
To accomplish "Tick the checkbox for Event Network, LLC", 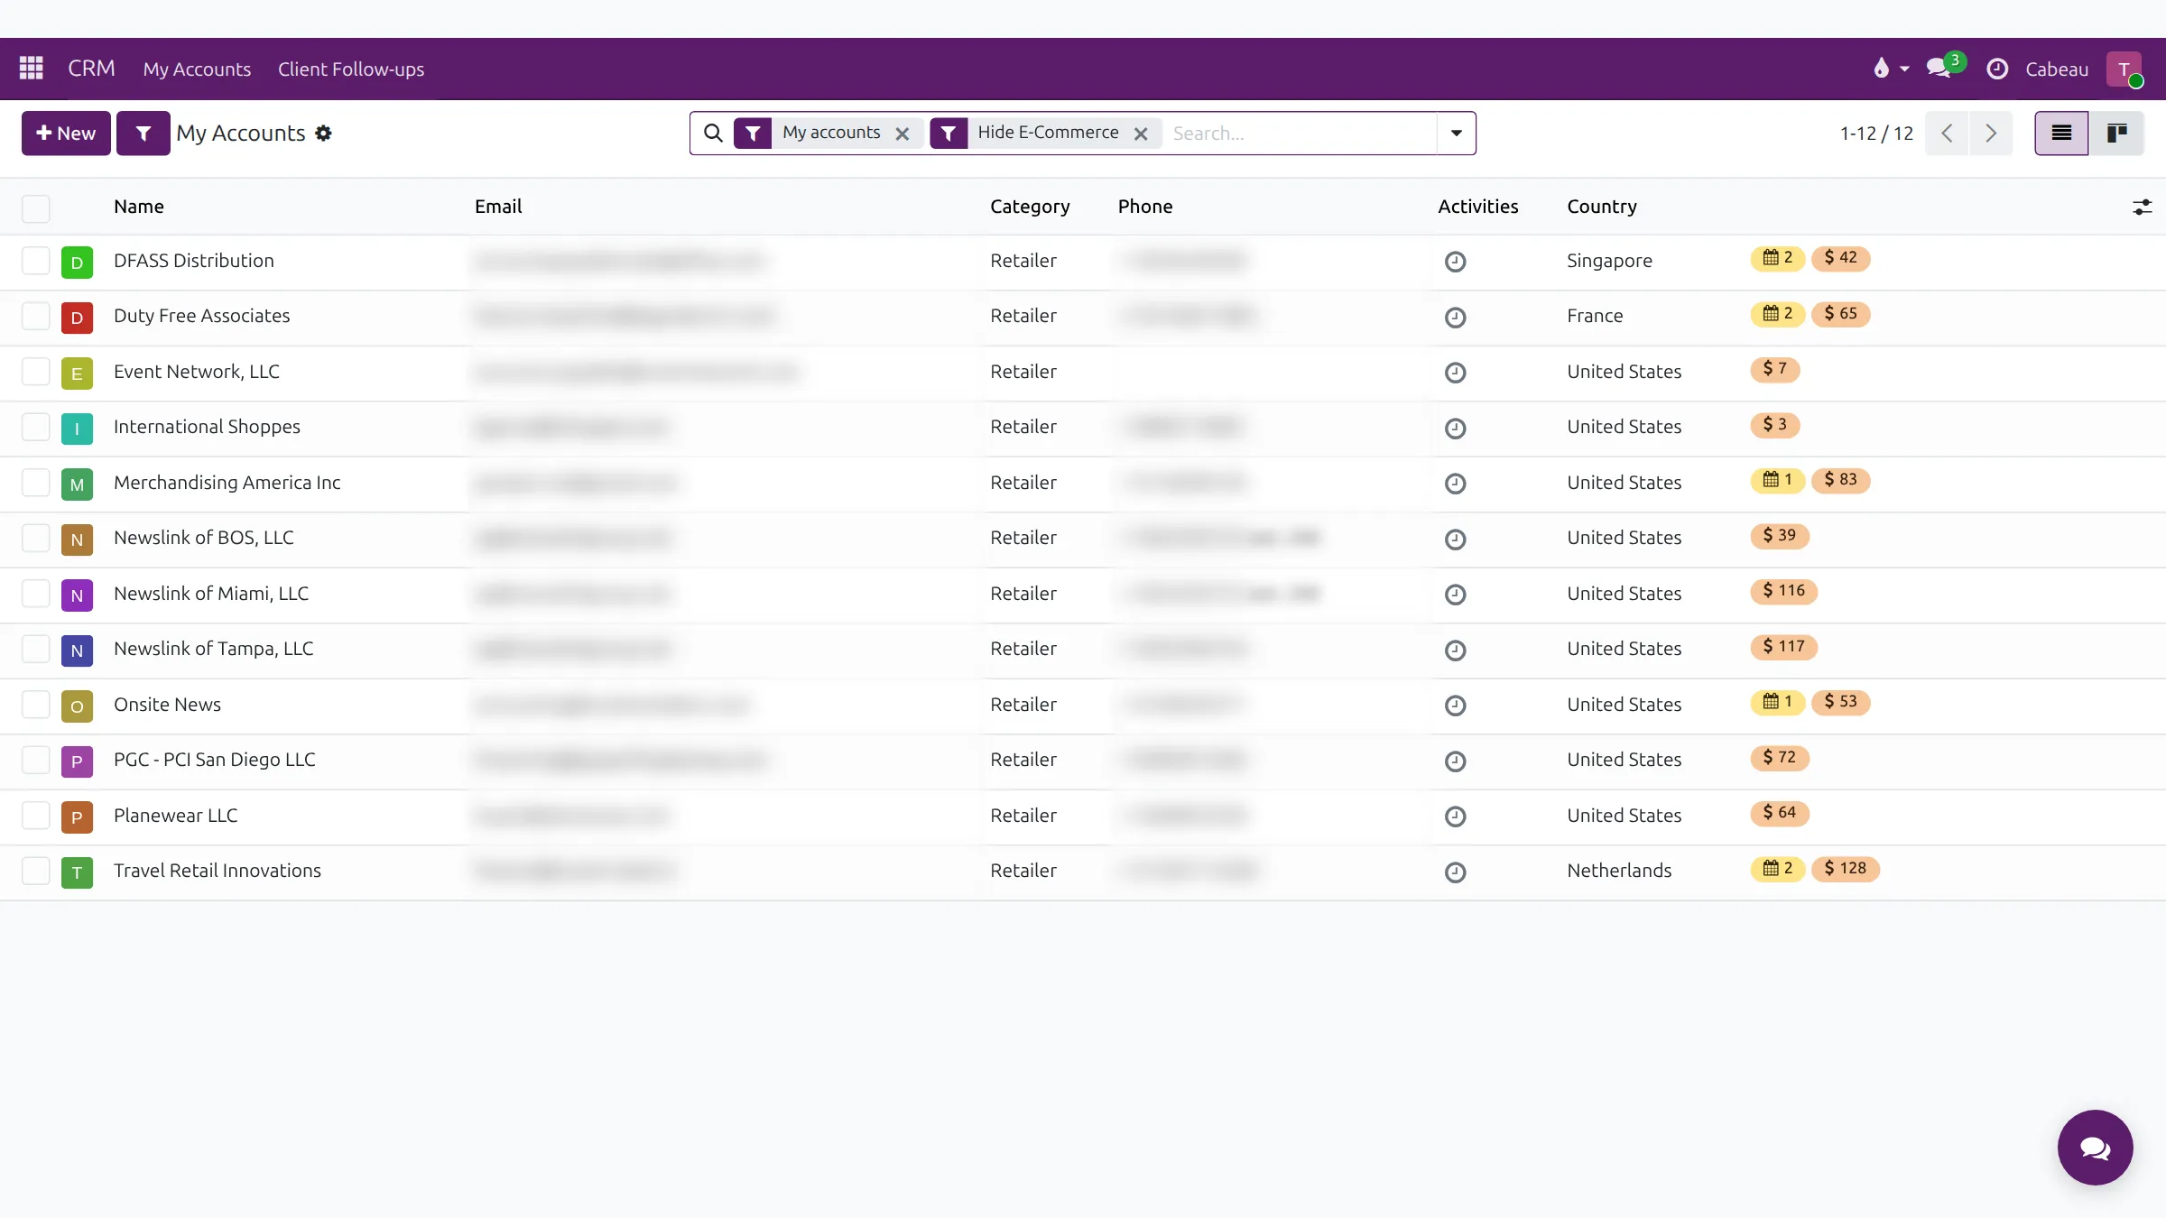I will (36, 372).
